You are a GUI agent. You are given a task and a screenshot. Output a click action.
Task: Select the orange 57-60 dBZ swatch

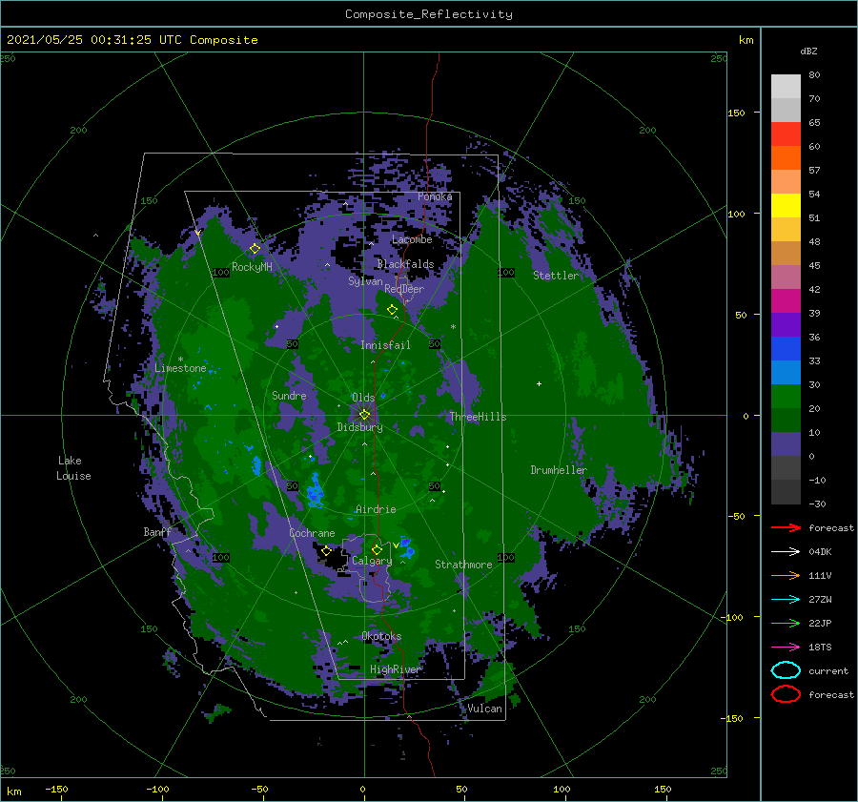tap(786, 157)
